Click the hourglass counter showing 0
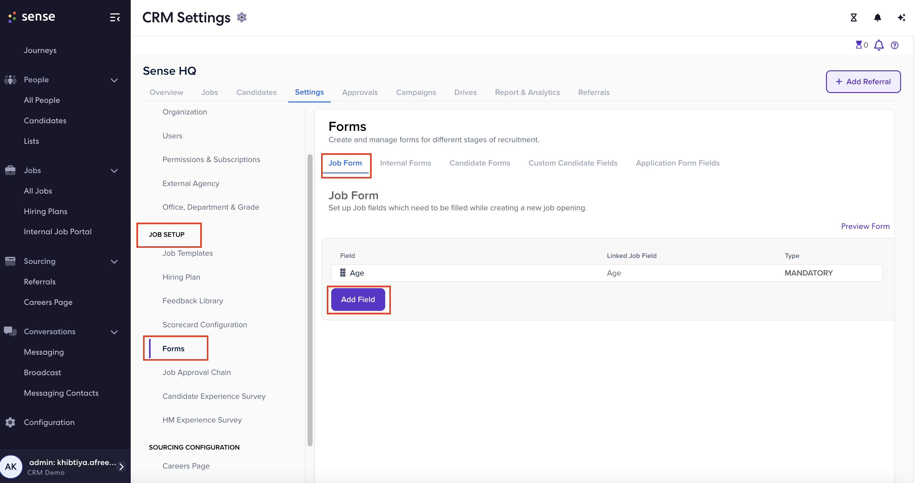The width and height of the screenshot is (915, 483). click(x=861, y=45)
